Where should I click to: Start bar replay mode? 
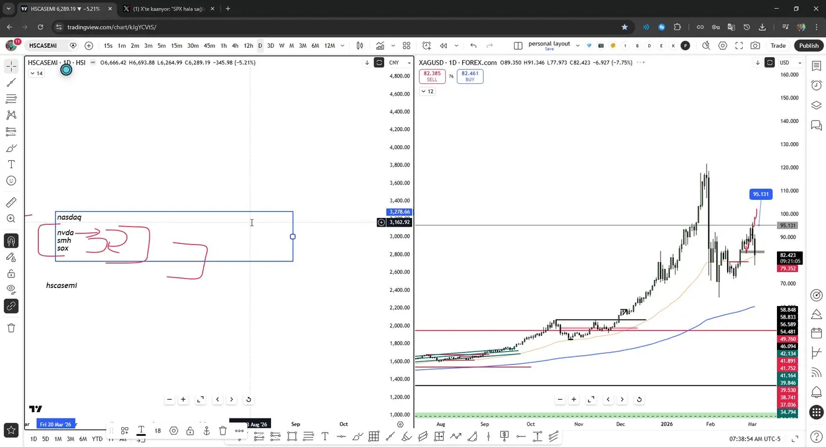click(443, 45)
